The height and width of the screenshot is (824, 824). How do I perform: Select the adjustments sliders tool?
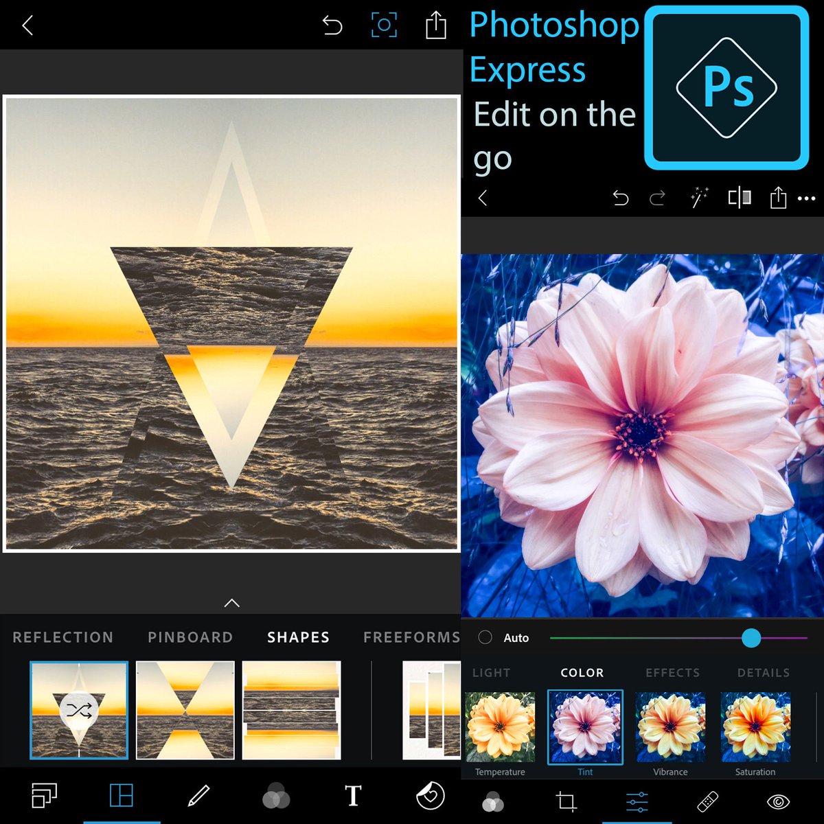[x=637, y=801]
